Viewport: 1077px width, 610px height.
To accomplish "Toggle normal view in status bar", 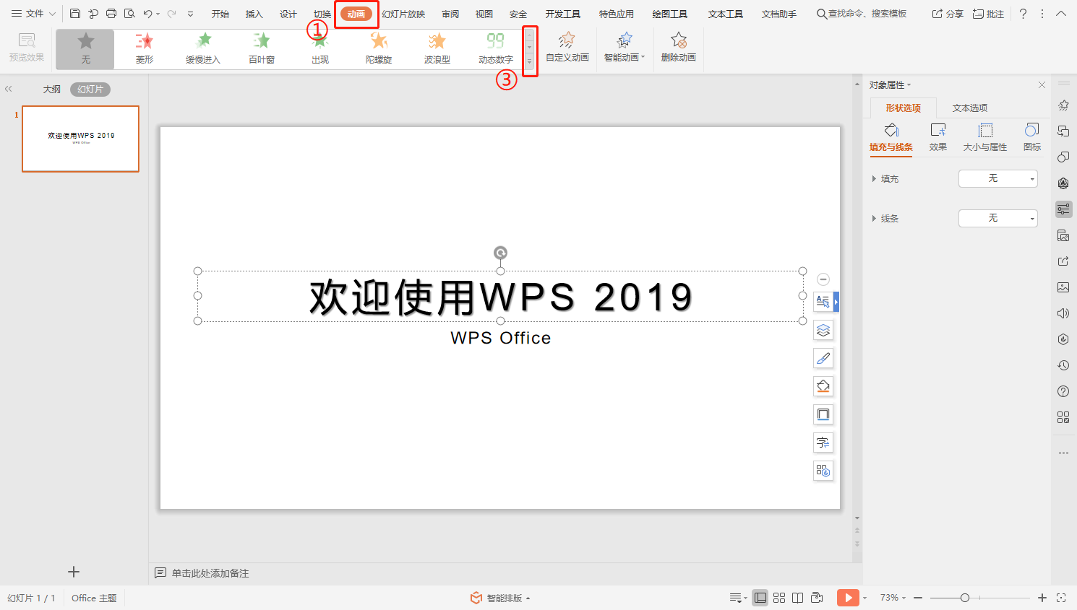I will tap(760, 598).
